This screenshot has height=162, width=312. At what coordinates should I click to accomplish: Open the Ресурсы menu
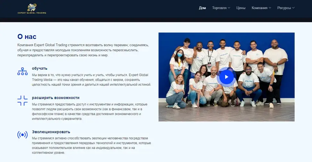click(x=284, y=8)
